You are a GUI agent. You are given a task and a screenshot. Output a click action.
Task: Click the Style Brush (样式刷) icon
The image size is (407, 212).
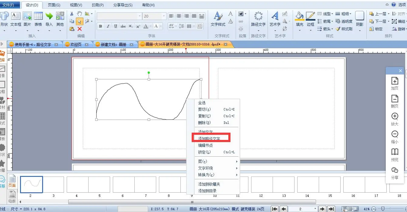344,29
